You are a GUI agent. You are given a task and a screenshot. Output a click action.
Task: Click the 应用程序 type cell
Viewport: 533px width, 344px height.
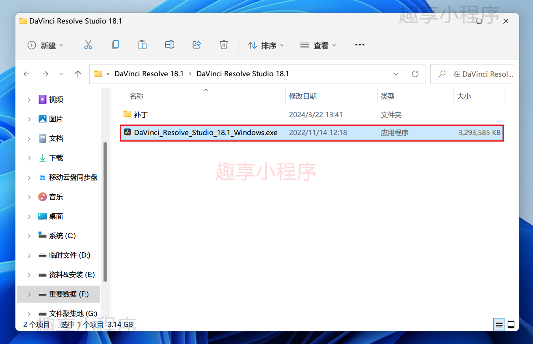point(395,133)
